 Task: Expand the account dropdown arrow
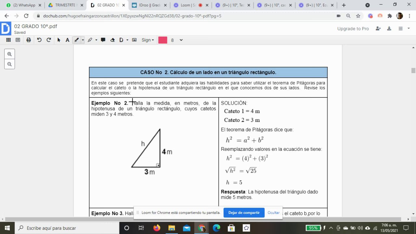coord(409,29)
